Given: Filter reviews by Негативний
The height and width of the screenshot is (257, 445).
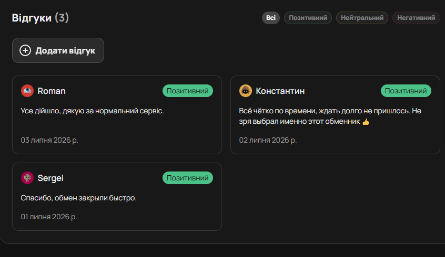Looking at the screenshot, I should point(416,18).
